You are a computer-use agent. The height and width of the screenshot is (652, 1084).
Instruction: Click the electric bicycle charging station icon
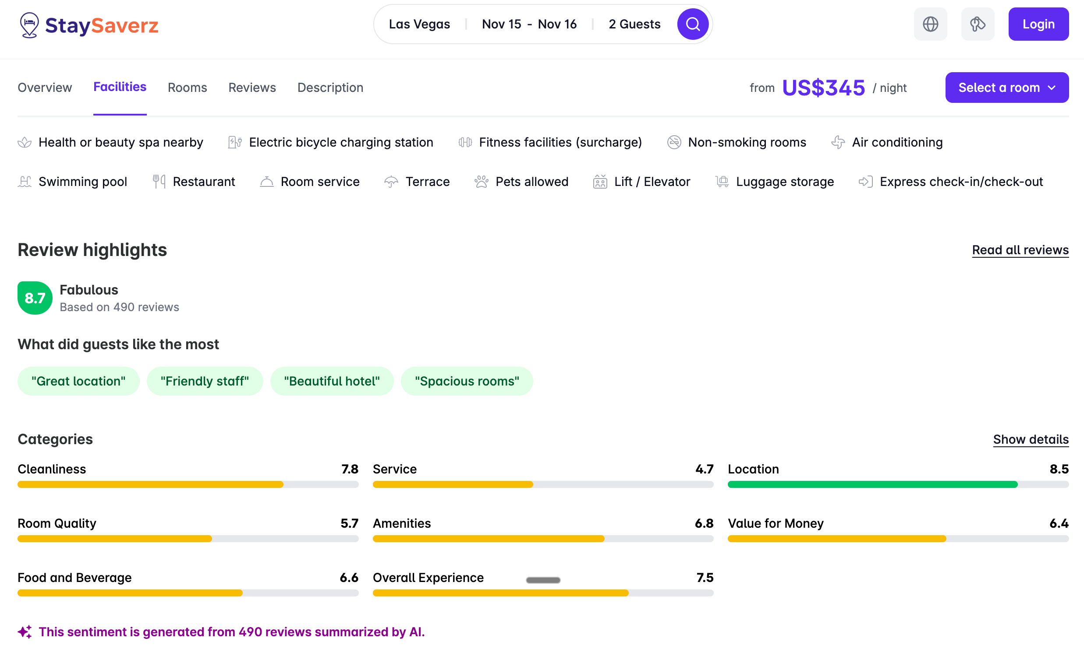click(x=234, y=142)
